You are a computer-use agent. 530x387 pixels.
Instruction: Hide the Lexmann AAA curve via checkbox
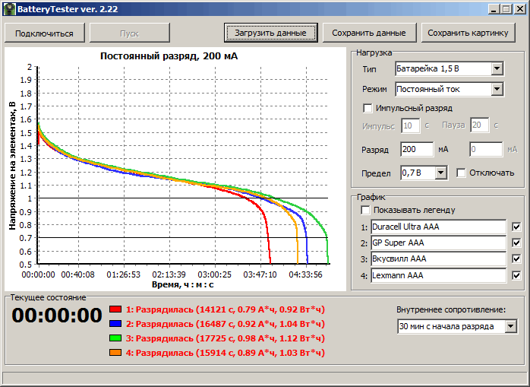click(x=517, y=276)
